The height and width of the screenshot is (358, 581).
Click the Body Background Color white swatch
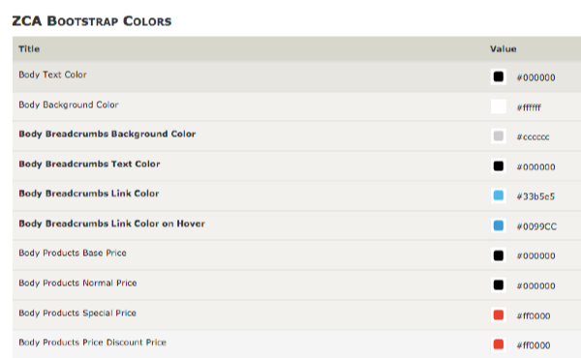(499, 106)
